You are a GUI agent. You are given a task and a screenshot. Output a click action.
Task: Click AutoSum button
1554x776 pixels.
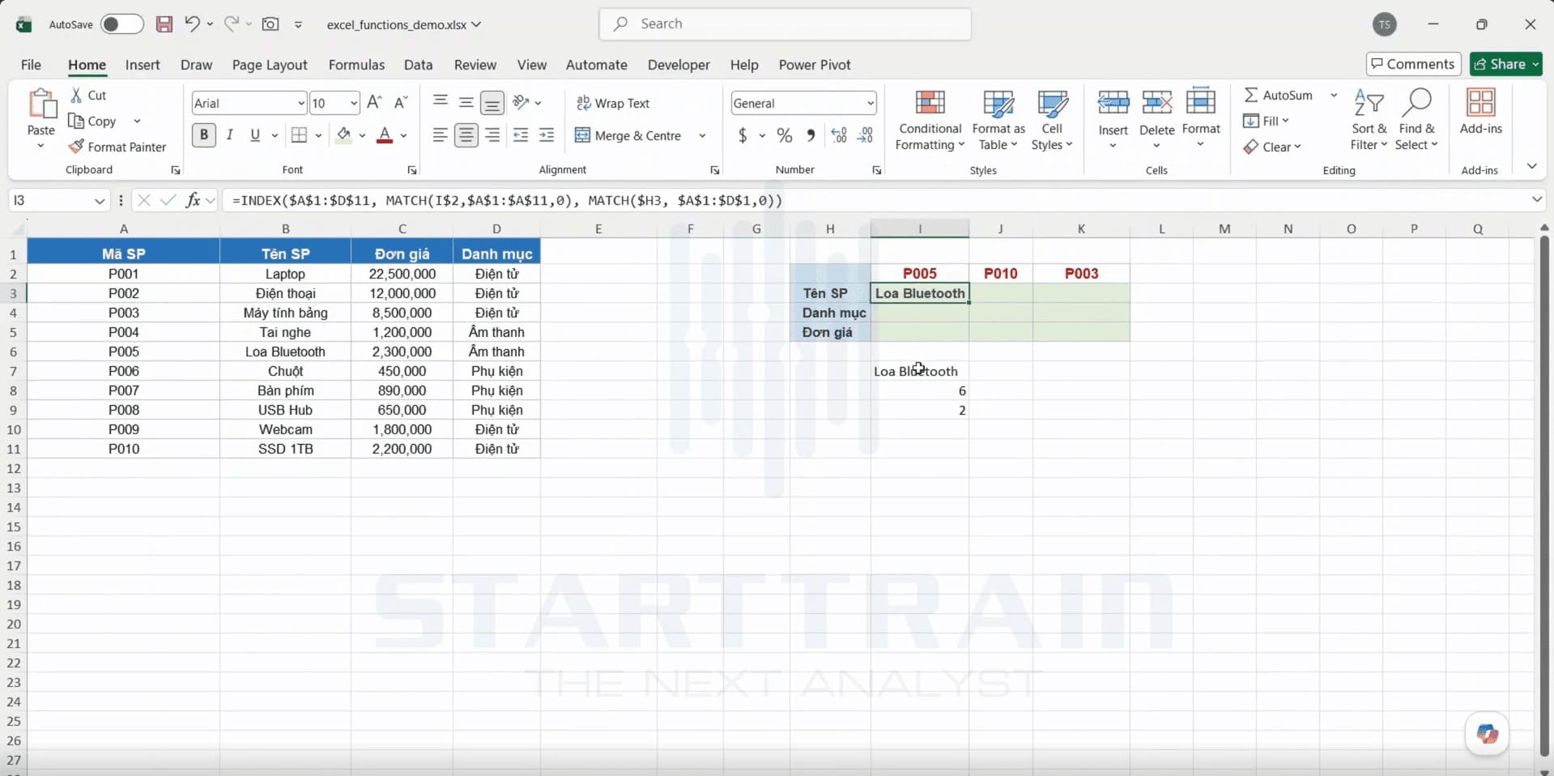(1278, 95)
